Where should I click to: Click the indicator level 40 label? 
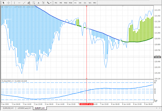pyautogui.click(x=155, y=93)
